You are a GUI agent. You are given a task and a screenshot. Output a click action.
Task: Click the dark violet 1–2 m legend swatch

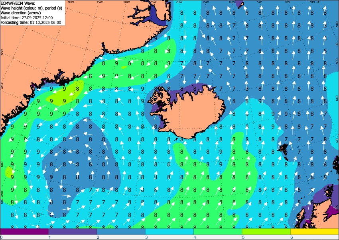73,232
